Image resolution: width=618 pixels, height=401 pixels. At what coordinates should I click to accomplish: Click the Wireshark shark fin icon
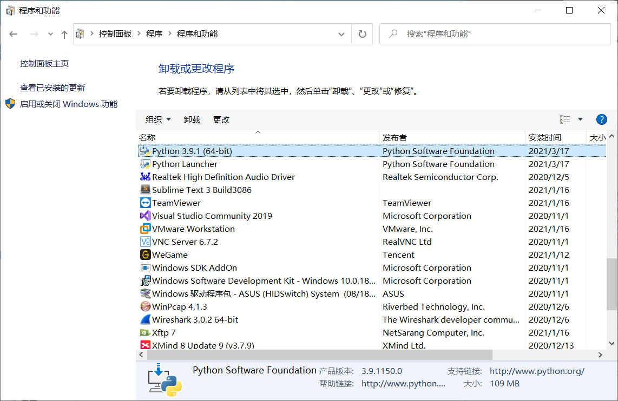[x=145, y=319]
